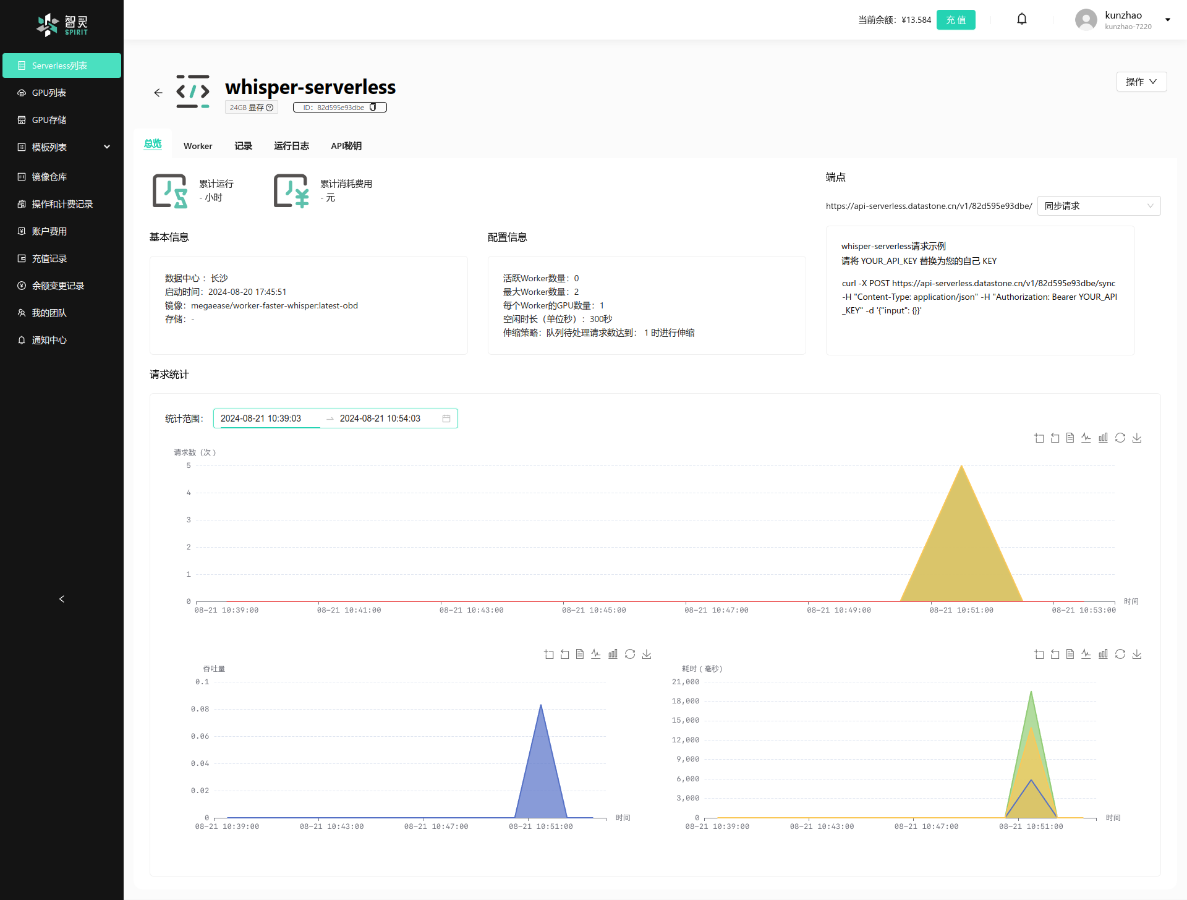Click the 当前余额 ¥13.584 balance text
The width and height of the screenshot is (1187, 900).
895,20
